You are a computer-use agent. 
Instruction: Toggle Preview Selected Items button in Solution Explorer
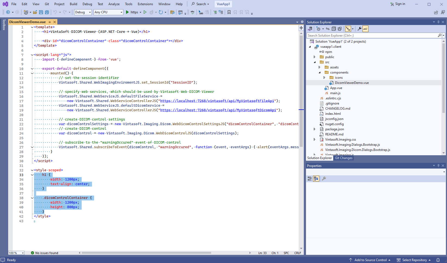coord(365,29)
